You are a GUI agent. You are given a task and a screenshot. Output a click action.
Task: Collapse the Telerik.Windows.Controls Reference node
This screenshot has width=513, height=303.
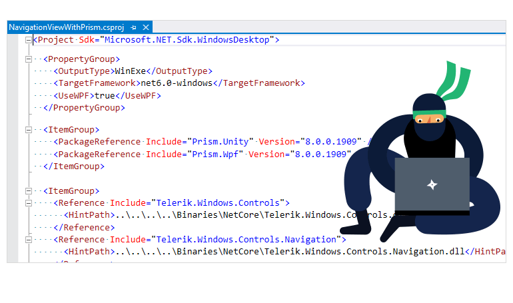pos(29,203)
